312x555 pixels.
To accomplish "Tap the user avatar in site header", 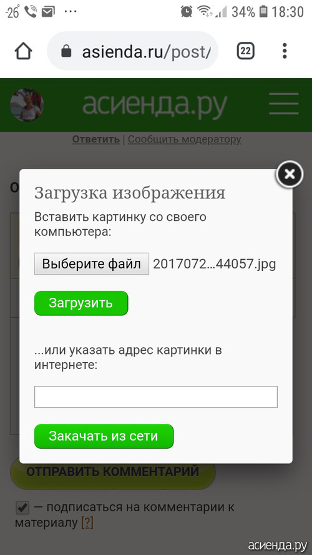I will 27,105.
